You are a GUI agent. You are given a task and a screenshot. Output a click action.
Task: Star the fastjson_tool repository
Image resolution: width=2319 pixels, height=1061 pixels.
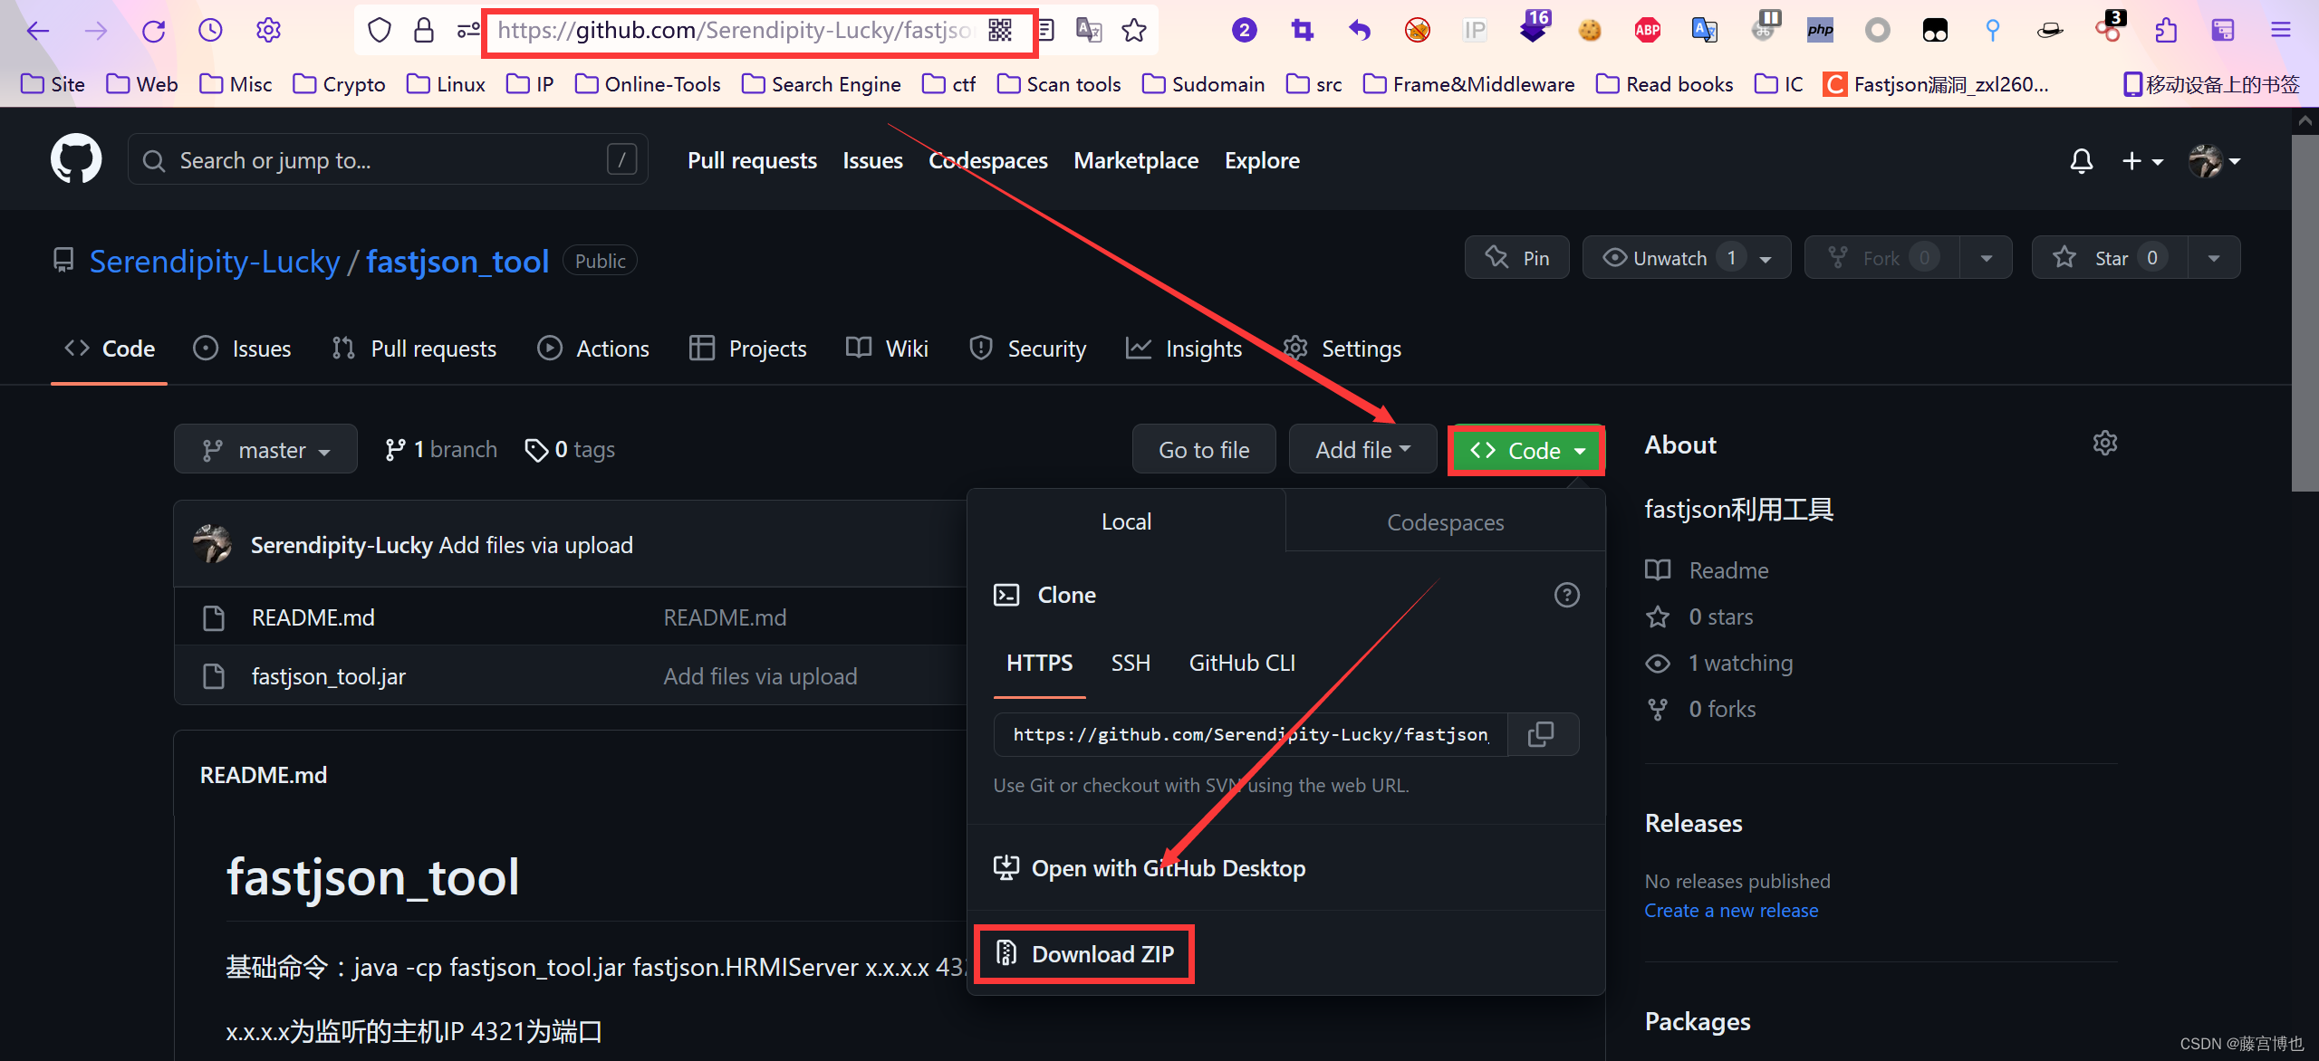click(x=2109, y=258)
